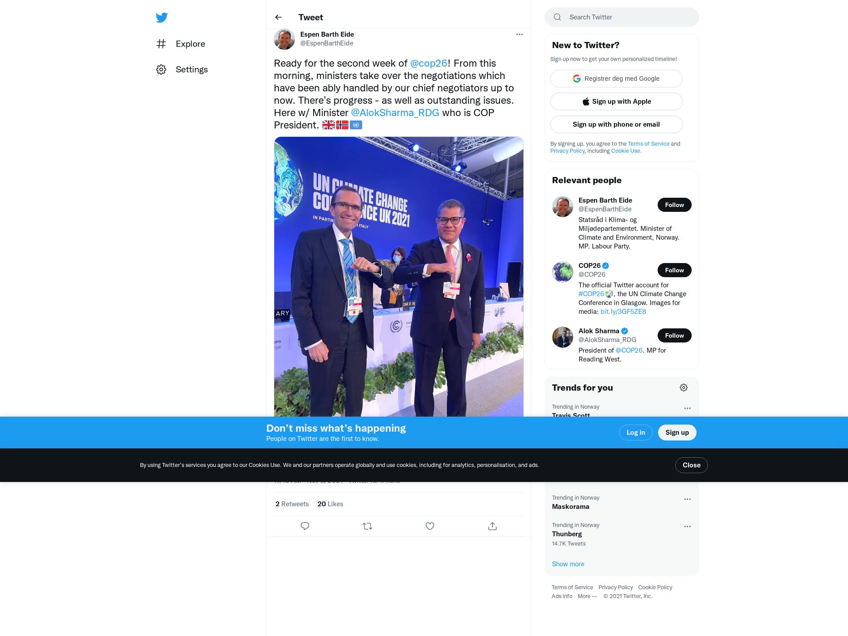Follow Espen Barth Eide
The image size is (848, 636).
click(x=674, y=205)
